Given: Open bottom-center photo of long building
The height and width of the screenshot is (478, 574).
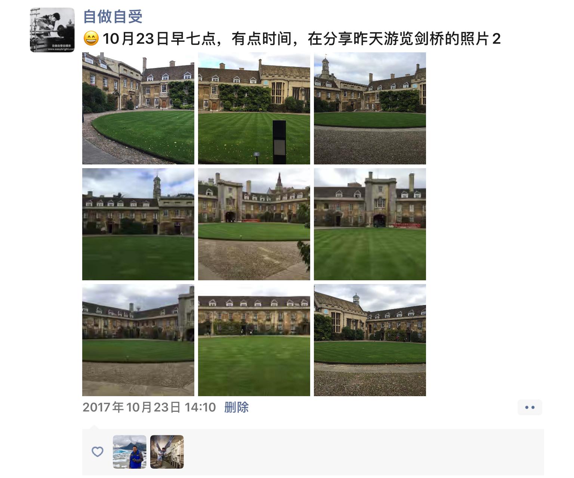Looking at the screenshot, I should pos(254,340).
